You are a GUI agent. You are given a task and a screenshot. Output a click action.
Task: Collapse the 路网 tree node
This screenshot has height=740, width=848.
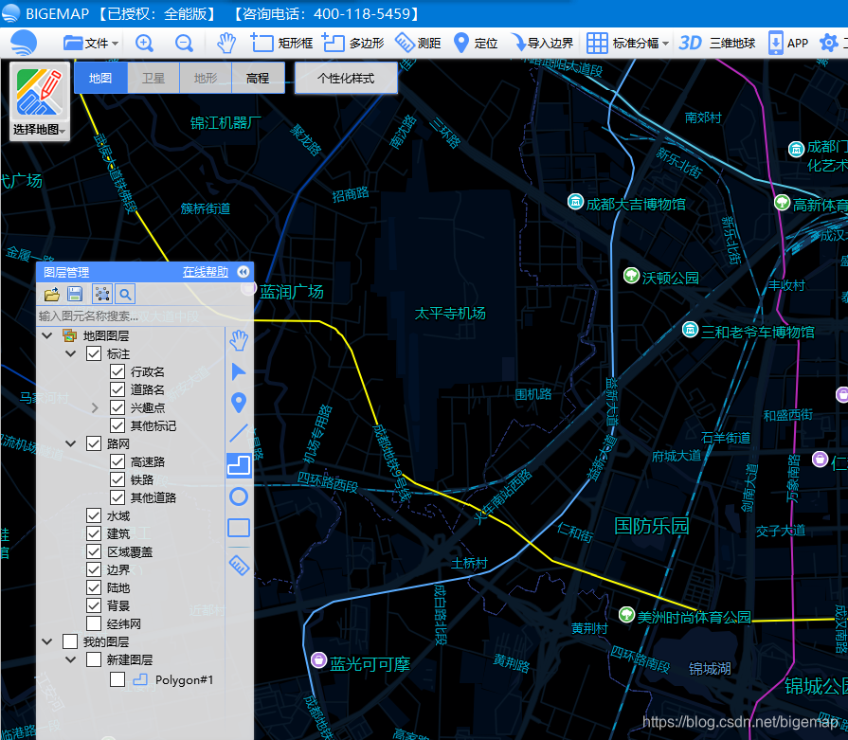click(71, 443)
